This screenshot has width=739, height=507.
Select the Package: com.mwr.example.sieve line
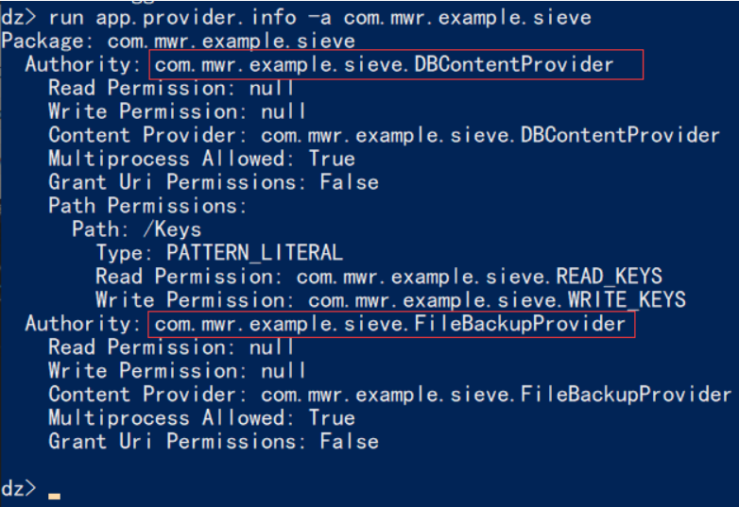pyautogui.click(x=179, y=41)
